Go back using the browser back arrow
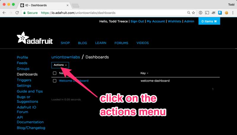The height and width of the screenshot is (135, 237). [4, 13]
